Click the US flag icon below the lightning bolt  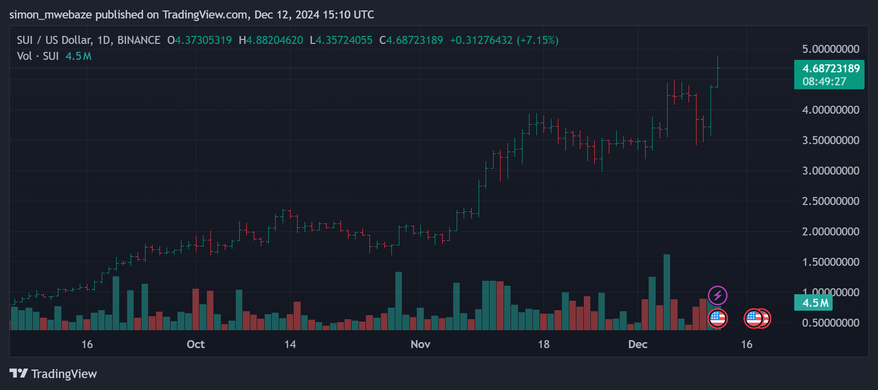point(717,318)
